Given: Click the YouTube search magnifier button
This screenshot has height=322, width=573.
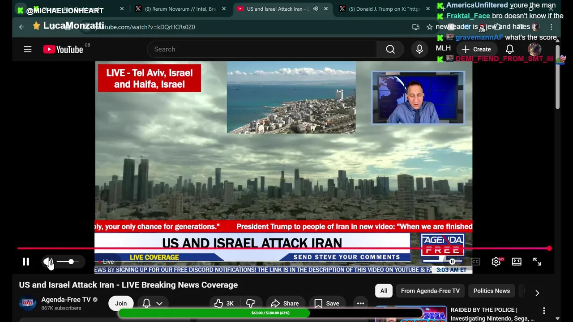Looking at the screenshot, I should [x=390, y=49].
